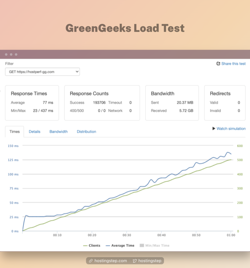
Task: Click the Watch simulation link
Action: coord(231,129)
